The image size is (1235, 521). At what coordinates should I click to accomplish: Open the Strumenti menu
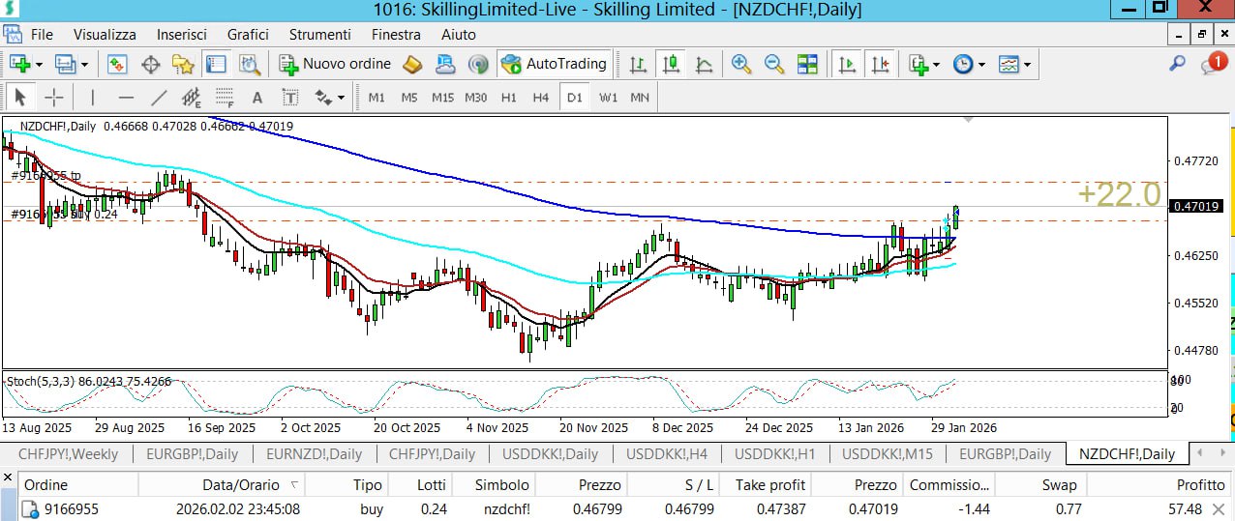coord(319,34)
